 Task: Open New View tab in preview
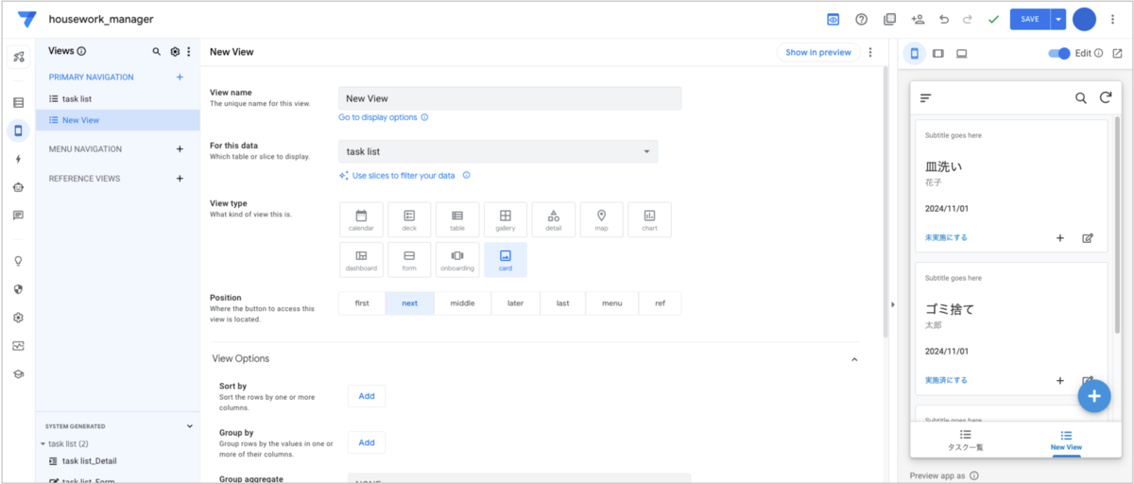[x=1066, y=440]
